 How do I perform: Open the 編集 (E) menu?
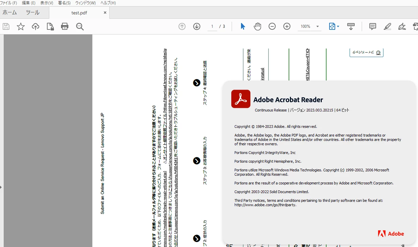[x=28, y=3]
